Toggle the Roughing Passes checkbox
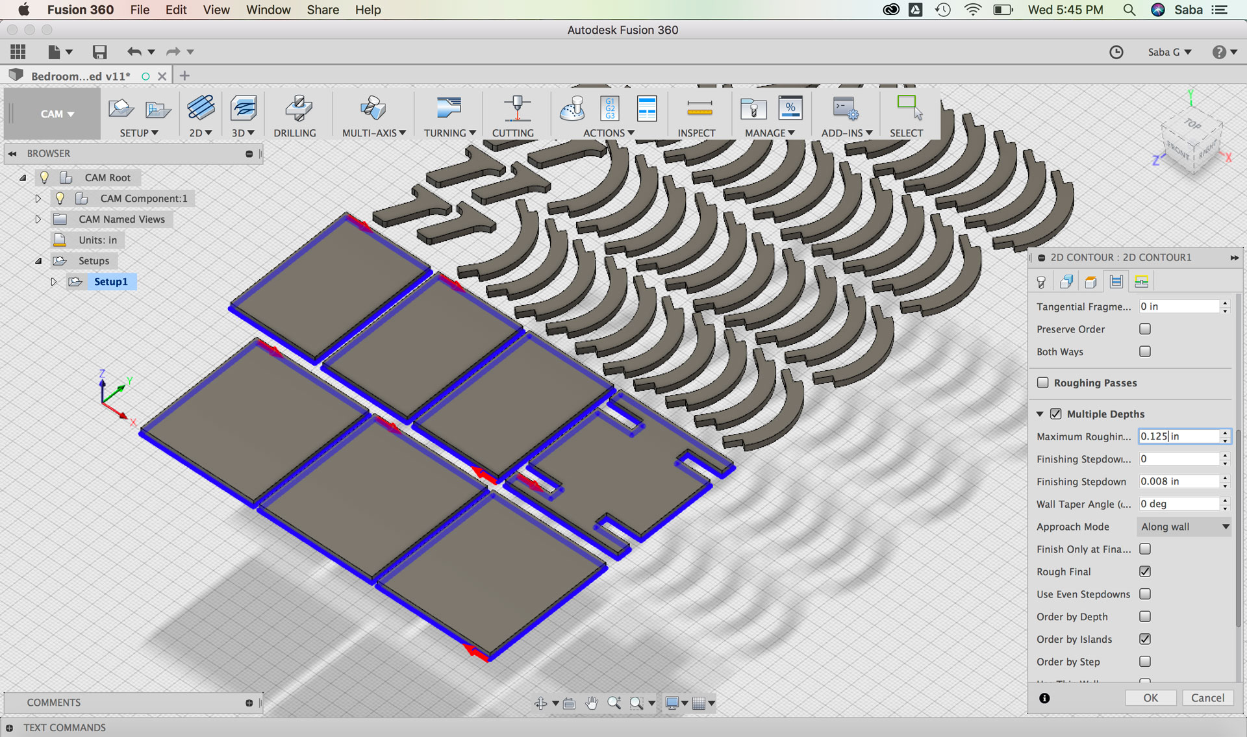The height and width of the screenshot is (737, 1247). coord(1043,382)
